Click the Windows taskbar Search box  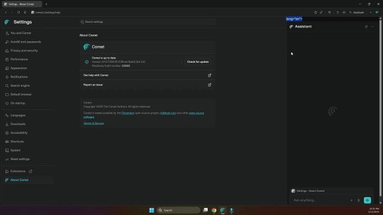click(x=178, y=210)
